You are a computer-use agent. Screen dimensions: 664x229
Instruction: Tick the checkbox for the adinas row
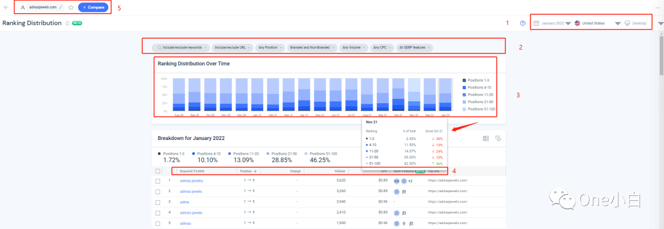pos(158,223)
